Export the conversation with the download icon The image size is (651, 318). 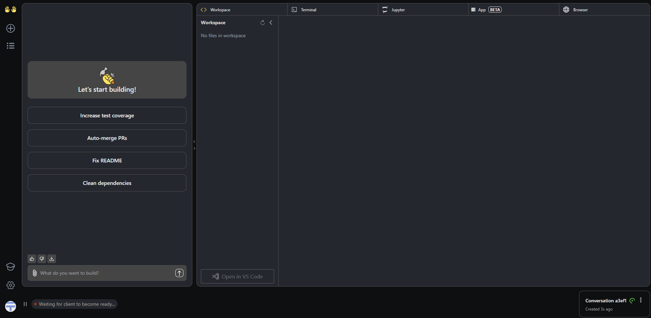click(51, 259)
